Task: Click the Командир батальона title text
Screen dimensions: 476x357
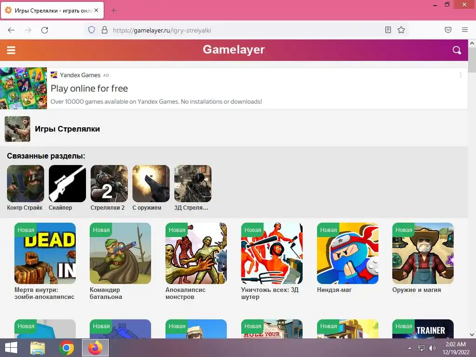Action: tap(106, 293)
